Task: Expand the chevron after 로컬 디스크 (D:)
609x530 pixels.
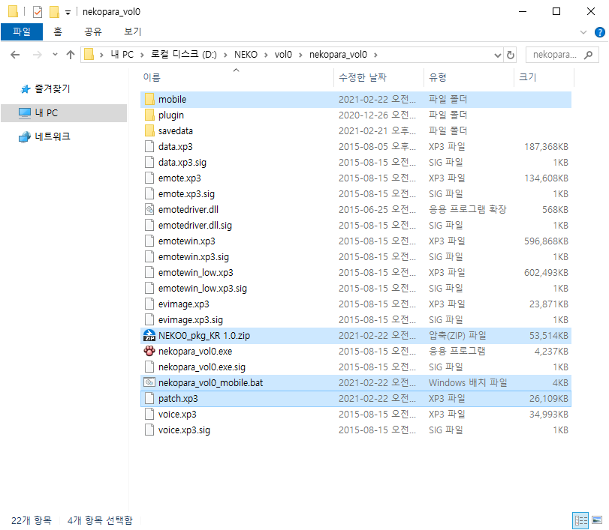Action: [x=225, y=55]
